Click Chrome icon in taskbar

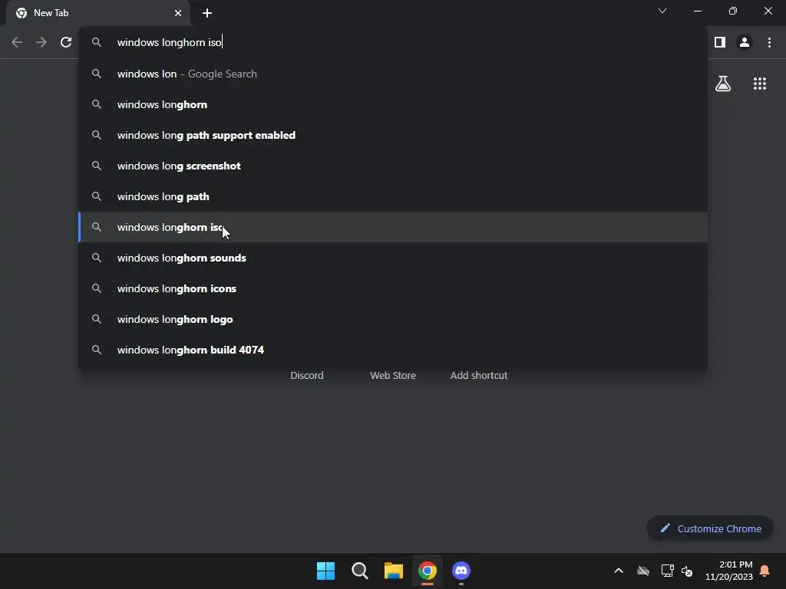pyautogui.click(x=428, y=571)
